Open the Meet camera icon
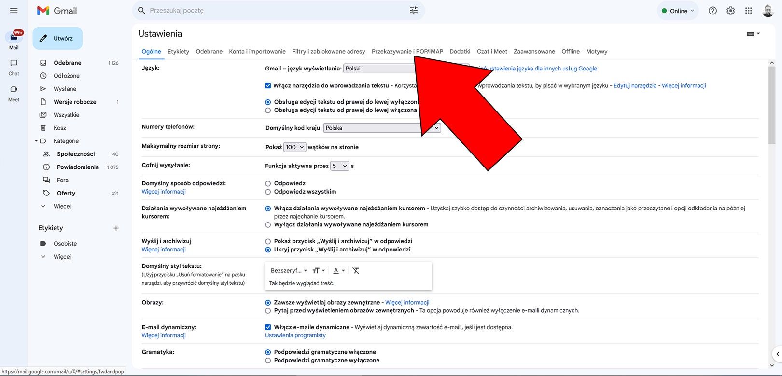Screen dimensions: 782x376 (x=14, y=89)
